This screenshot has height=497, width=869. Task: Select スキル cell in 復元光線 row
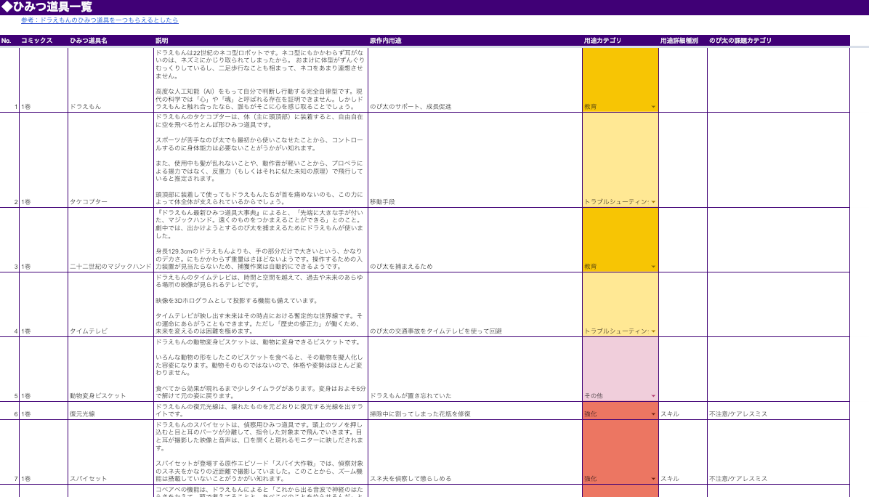(669, 414)
